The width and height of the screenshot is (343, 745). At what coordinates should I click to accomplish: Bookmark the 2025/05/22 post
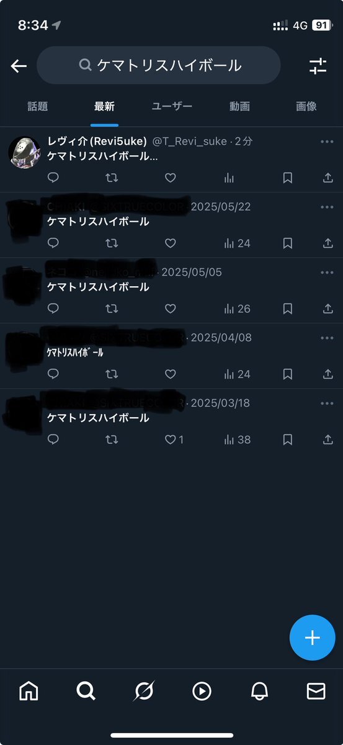pyautogui.click(x=288, y=243)
